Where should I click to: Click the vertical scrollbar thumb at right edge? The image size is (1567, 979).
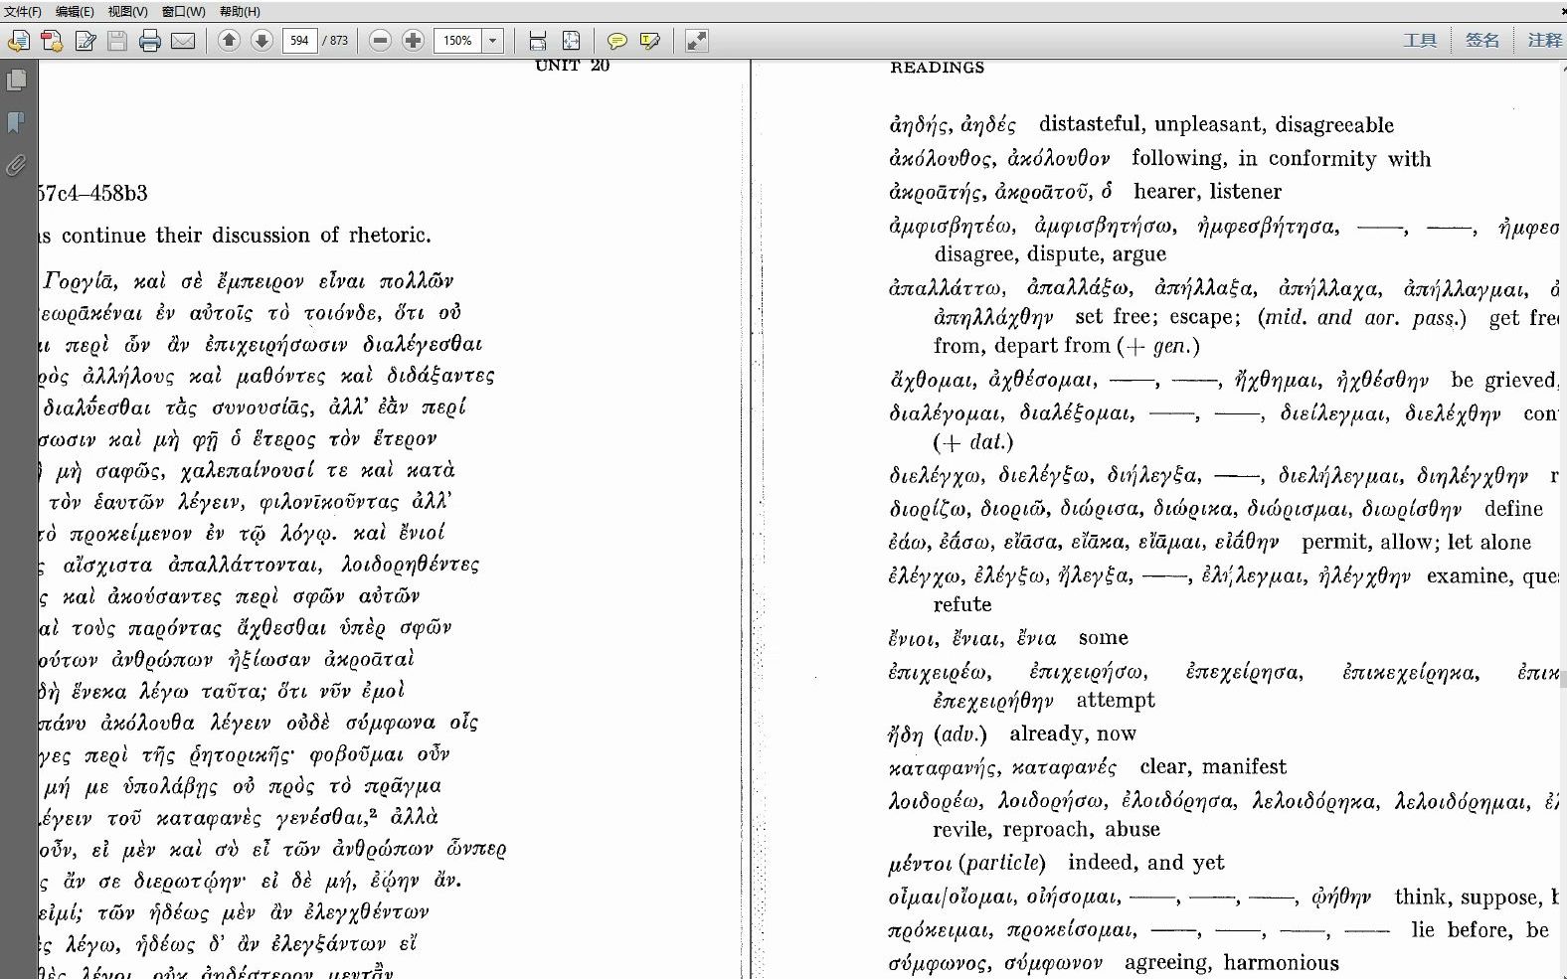tap(1563, 680)
